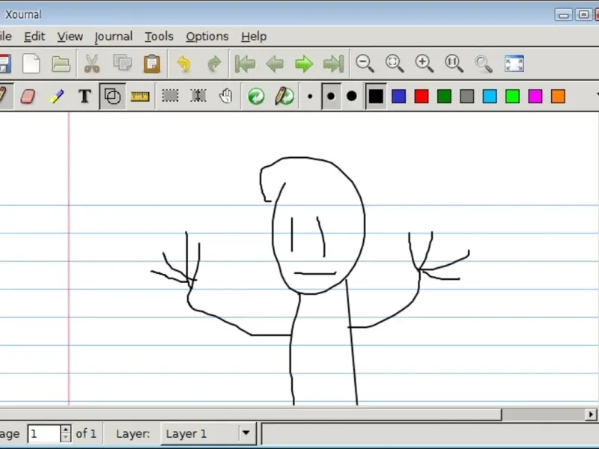Select the Eraser tool

pyautogui.click(x=28, y=97)
